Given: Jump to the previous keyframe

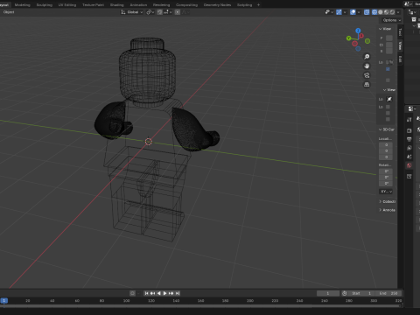Looking at the screenshot, I should [x=152, y=293].
